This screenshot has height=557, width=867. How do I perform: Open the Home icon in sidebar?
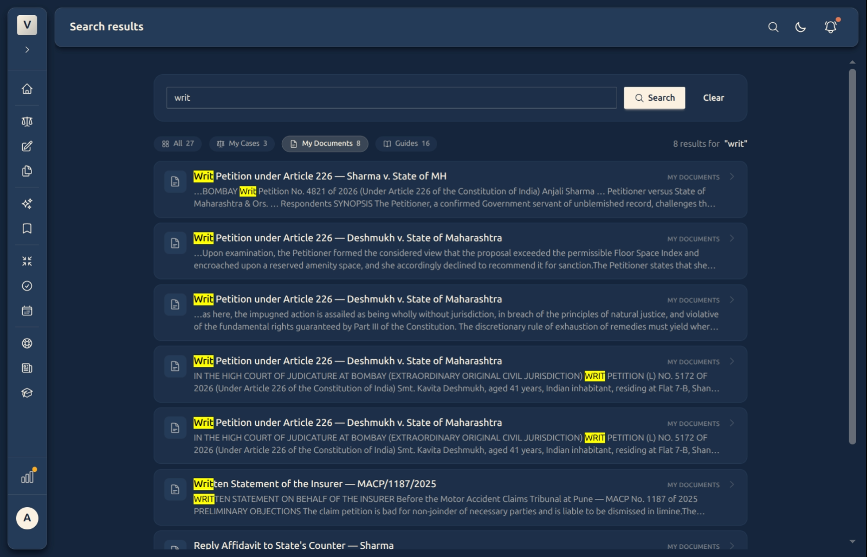tap(27, 89)
